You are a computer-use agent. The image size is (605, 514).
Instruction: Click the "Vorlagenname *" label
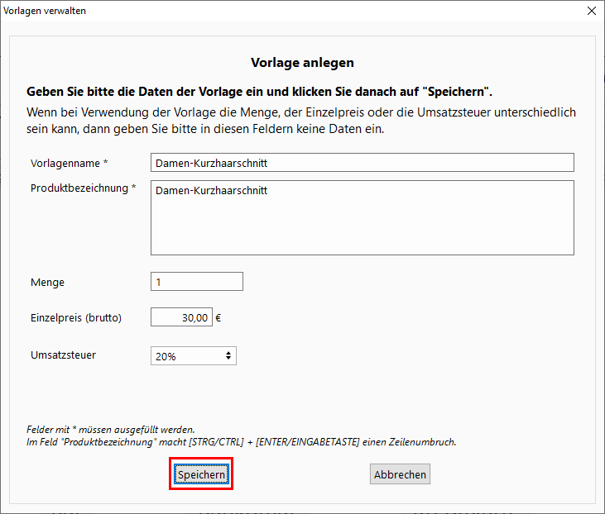coord(70,163)
